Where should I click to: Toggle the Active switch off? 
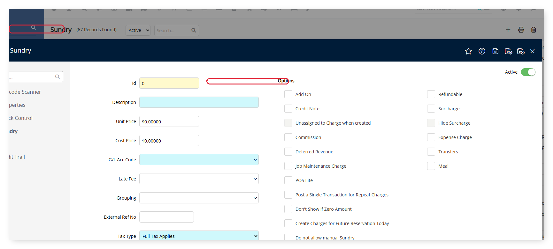coord(528,72)
